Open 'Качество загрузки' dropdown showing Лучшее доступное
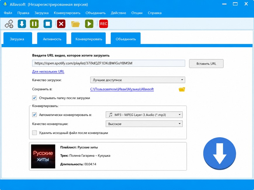This screenshot has height=190, width=254. coord(138,80)
